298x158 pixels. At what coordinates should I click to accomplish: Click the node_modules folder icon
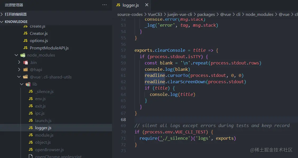click(23, 55)
